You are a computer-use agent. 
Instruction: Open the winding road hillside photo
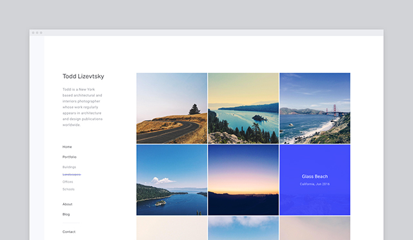172,108
